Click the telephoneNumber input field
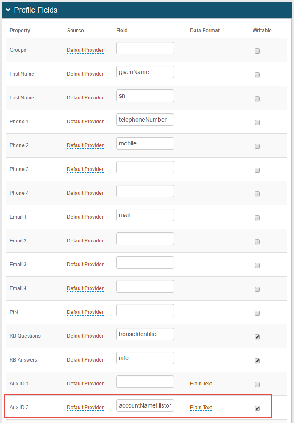This screenshot has width=294, height=423. [x=145, y=120]
